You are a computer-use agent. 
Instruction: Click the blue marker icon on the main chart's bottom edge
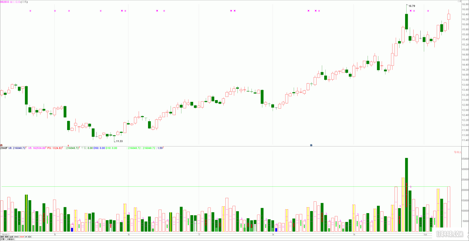(311, 145)
